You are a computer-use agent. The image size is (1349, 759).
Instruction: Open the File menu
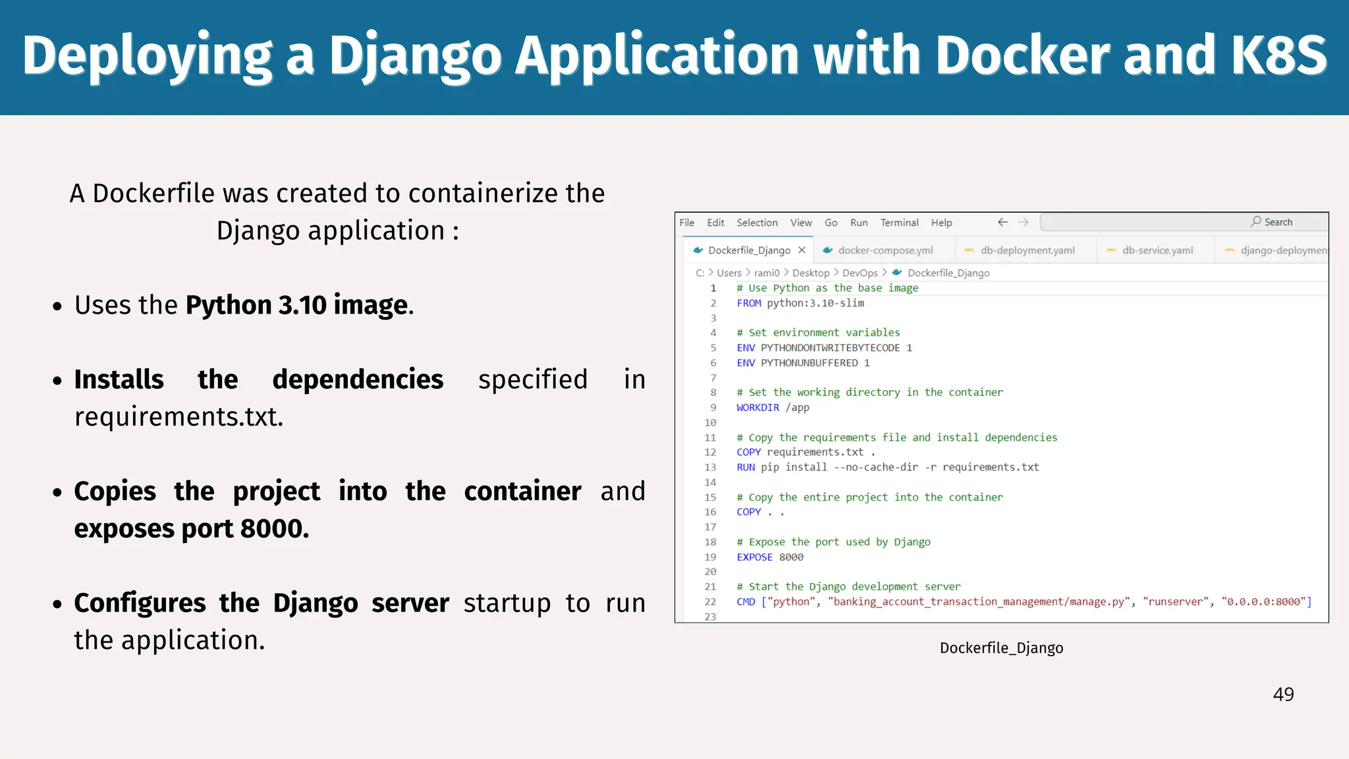(686, 223)
